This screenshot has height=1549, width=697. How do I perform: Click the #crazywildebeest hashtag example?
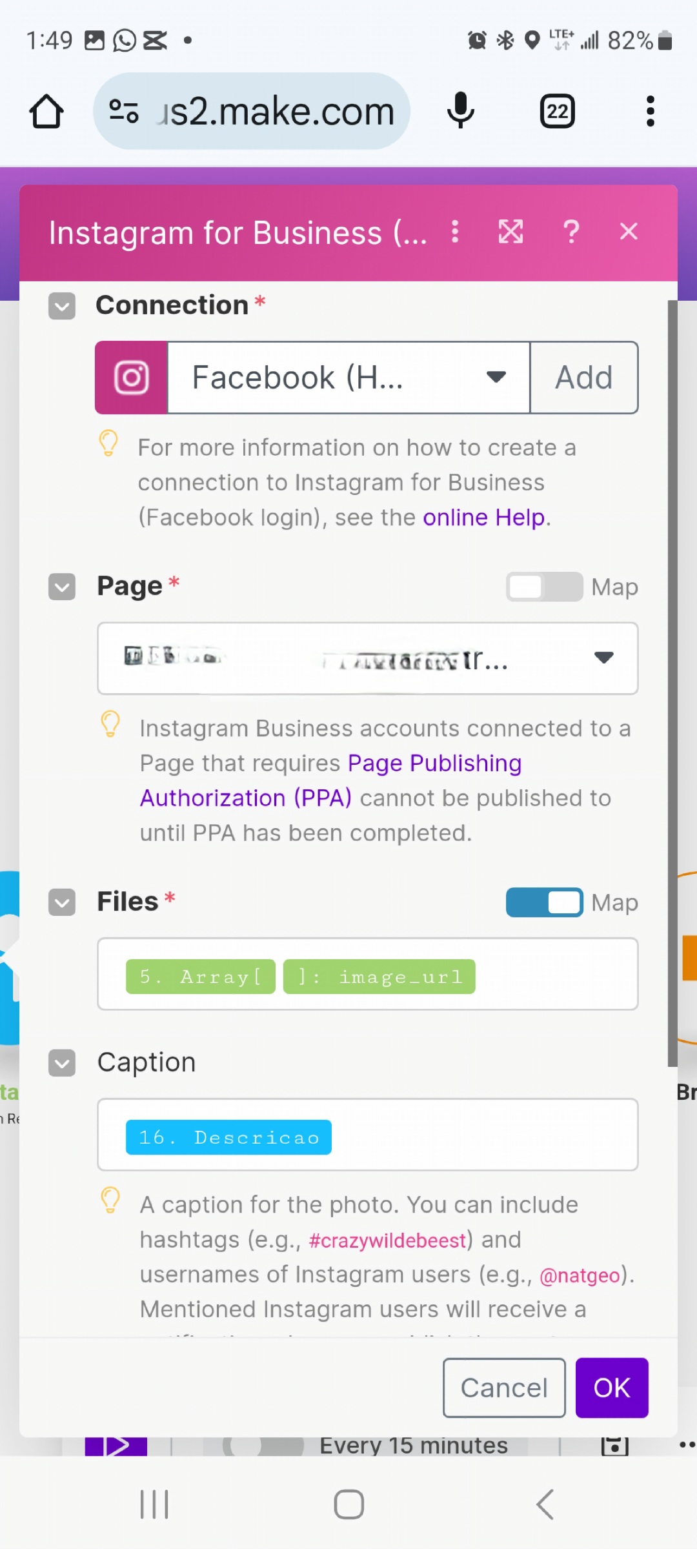(x=387, y=1240)
